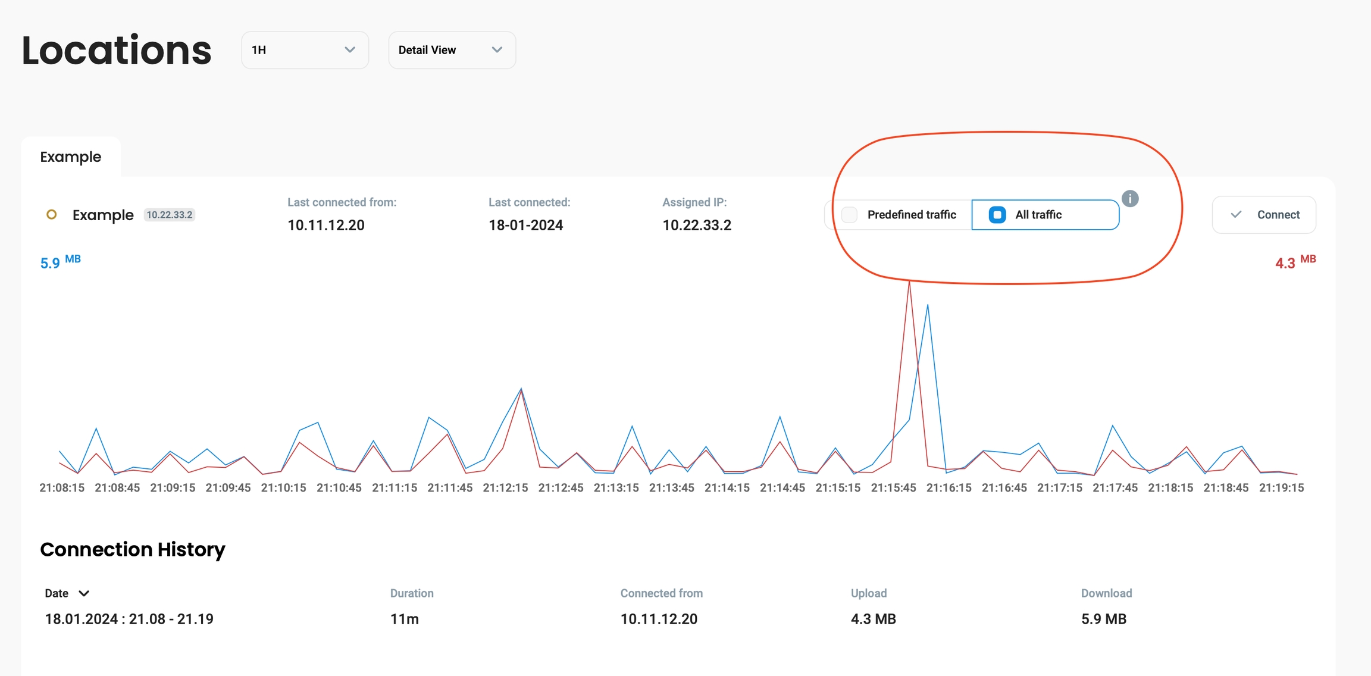Image resolution: width=1371 pixels, height=676 pixels.
Task: Sort connection history by Date column
Action: point(57,593)
